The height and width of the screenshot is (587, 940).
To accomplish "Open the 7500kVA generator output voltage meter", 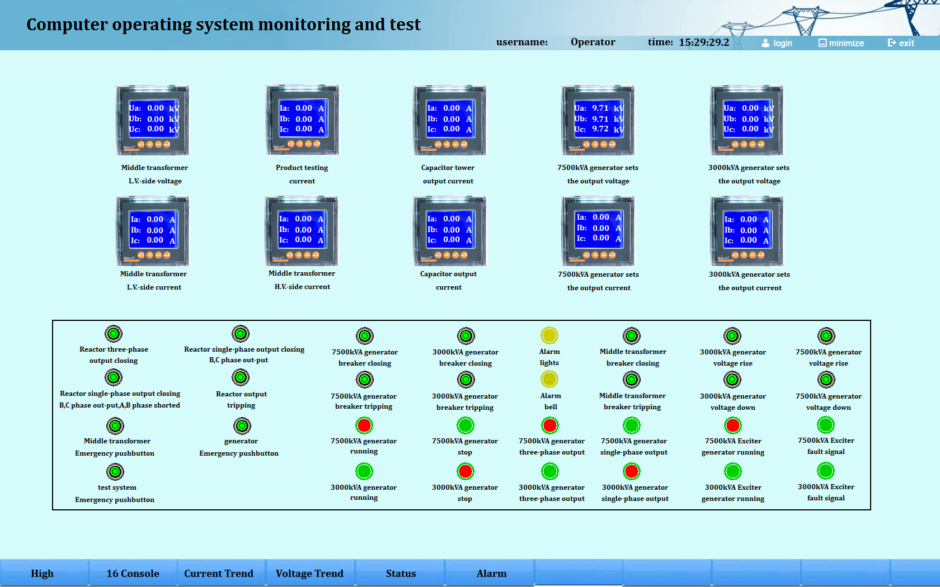I will click(598, 120).
